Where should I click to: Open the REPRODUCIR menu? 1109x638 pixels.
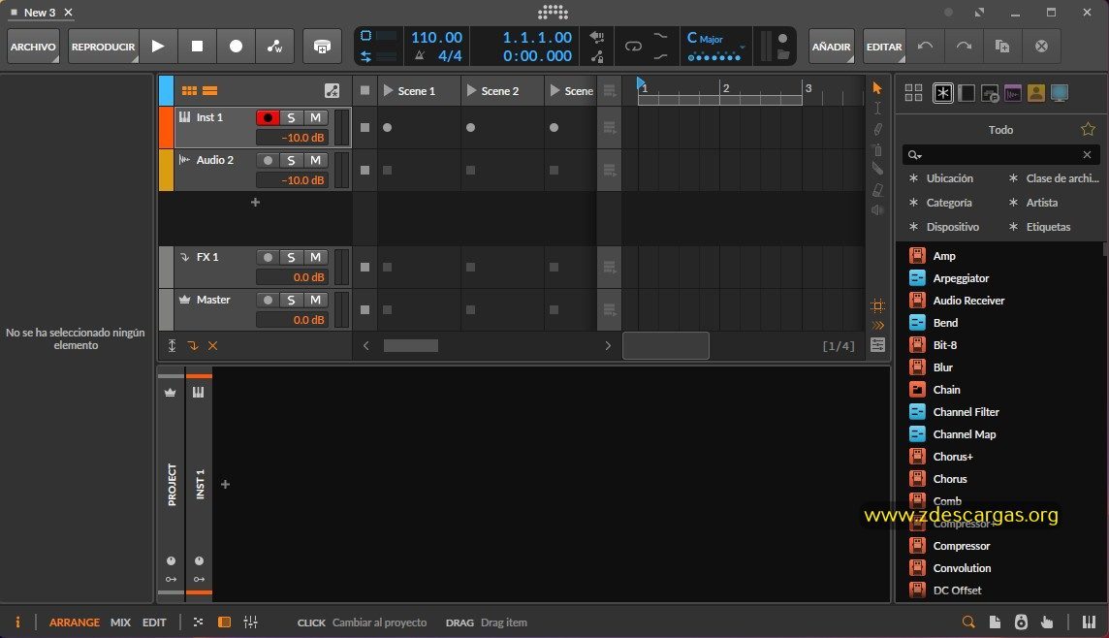pyautogui.click(x=104, y=47)
